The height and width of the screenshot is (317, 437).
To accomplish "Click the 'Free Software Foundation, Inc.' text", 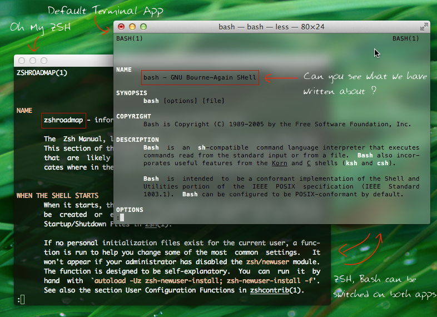I will point(353,124).
